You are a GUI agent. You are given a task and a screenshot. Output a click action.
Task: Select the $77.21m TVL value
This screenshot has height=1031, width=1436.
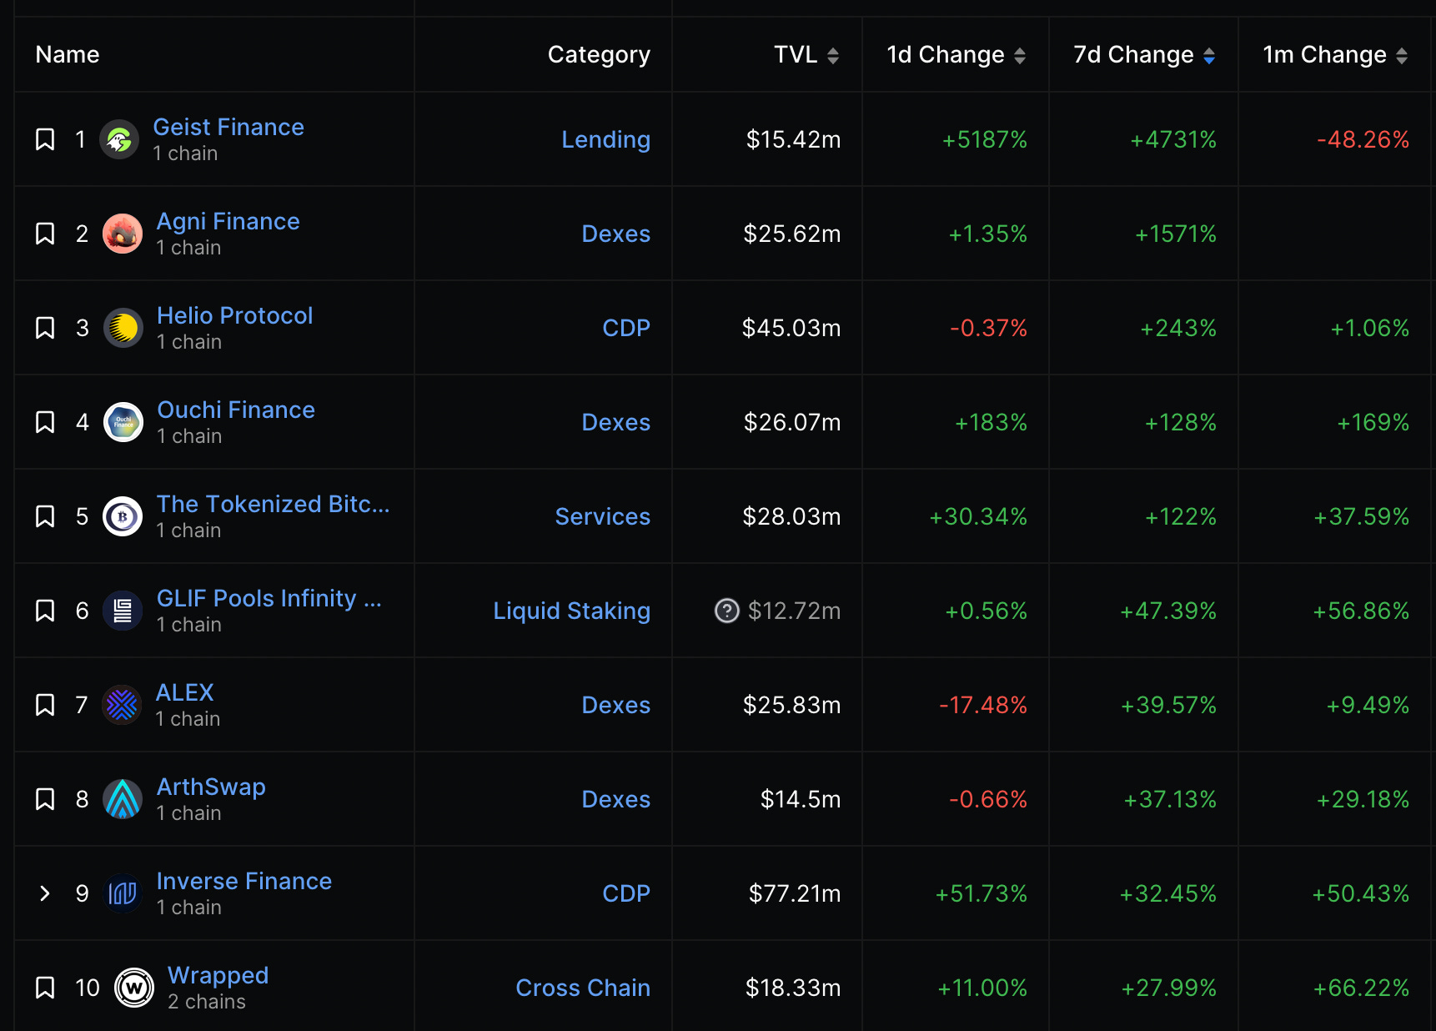pos(795,893)
